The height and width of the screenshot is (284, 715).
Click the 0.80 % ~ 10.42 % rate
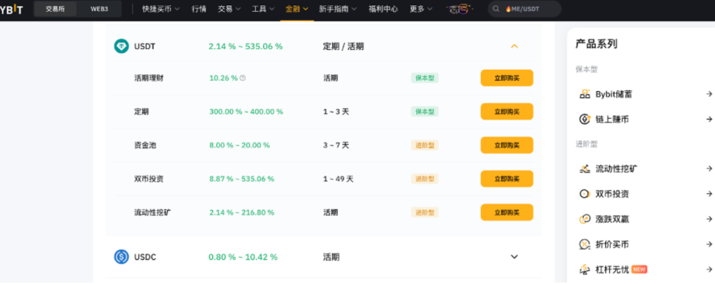coord(243,257)
